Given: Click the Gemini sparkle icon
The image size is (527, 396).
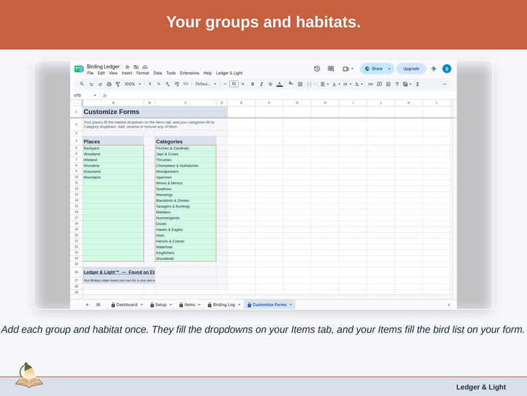Looking at the screenshot, I should [433, 68].
